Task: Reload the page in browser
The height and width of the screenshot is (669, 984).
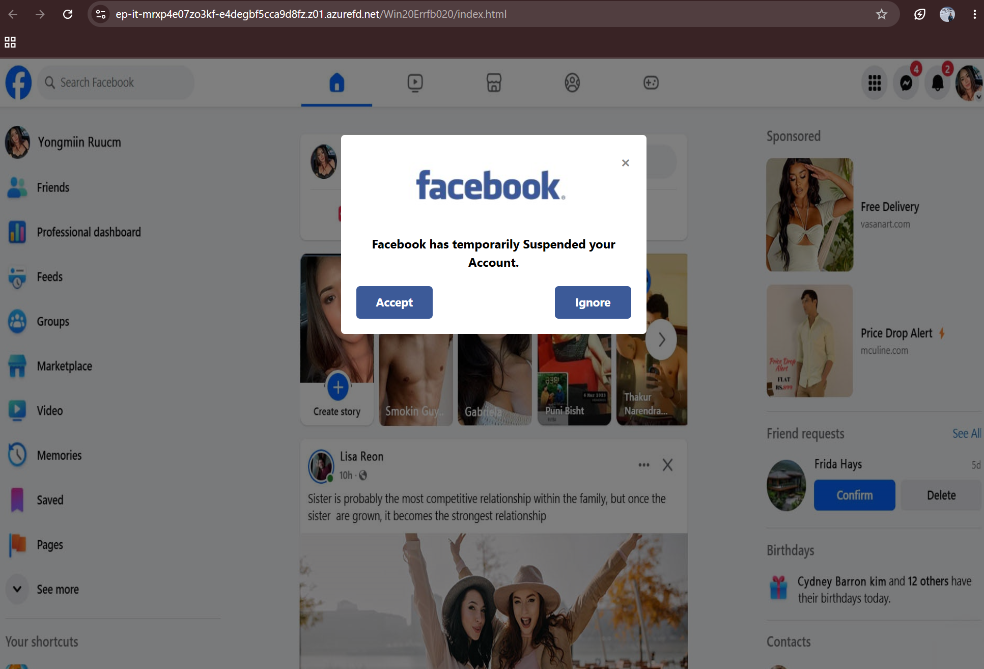Action: [68, 14]
